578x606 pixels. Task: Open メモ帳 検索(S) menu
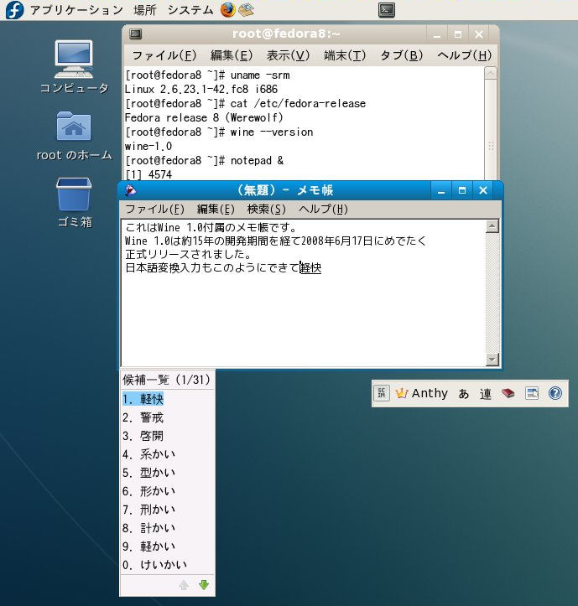[266, 209]
